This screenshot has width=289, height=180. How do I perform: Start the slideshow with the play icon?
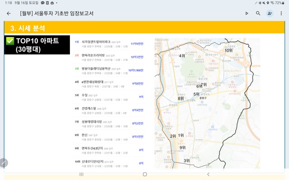pyautogui.click(x=247, y=13)
